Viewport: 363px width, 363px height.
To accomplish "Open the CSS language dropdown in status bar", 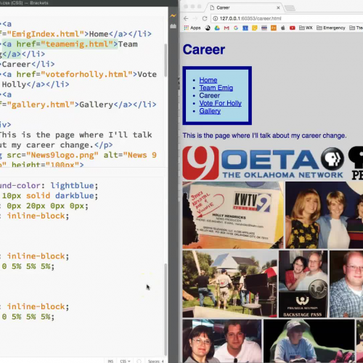I will coord(125,361).
